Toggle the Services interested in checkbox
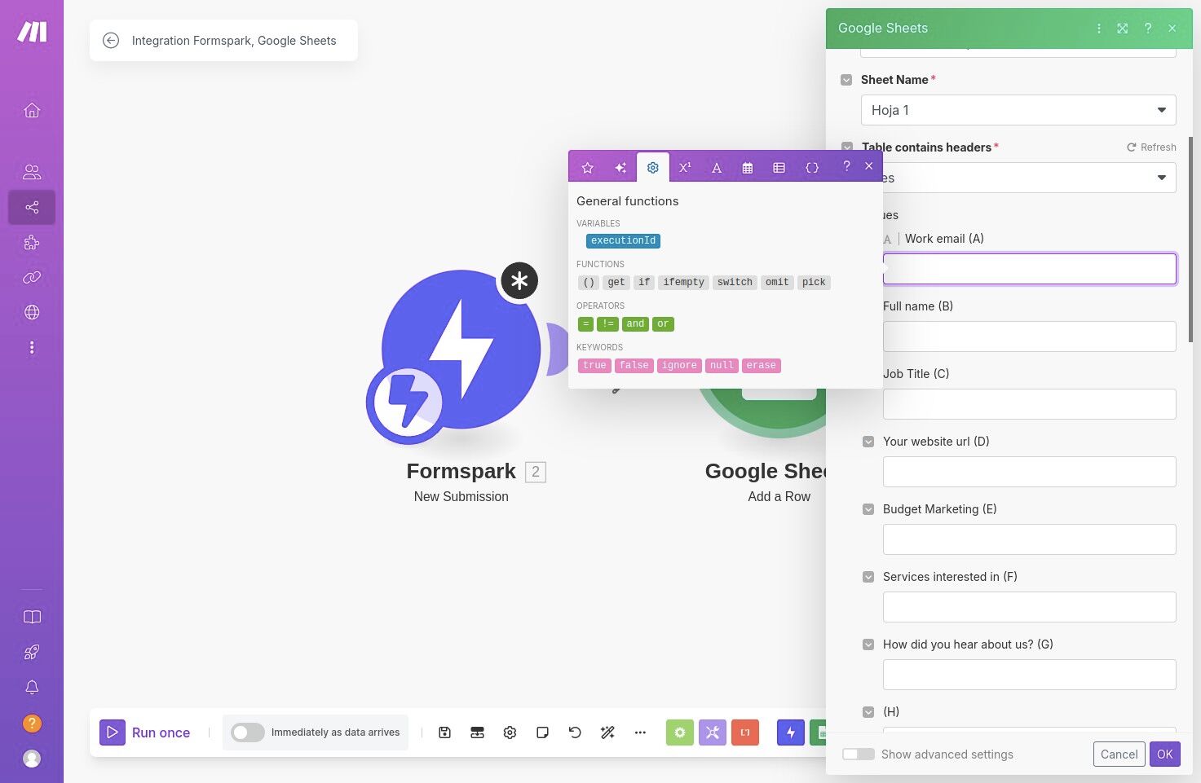The image size is (1201, 783). click(x=868, y=577)
